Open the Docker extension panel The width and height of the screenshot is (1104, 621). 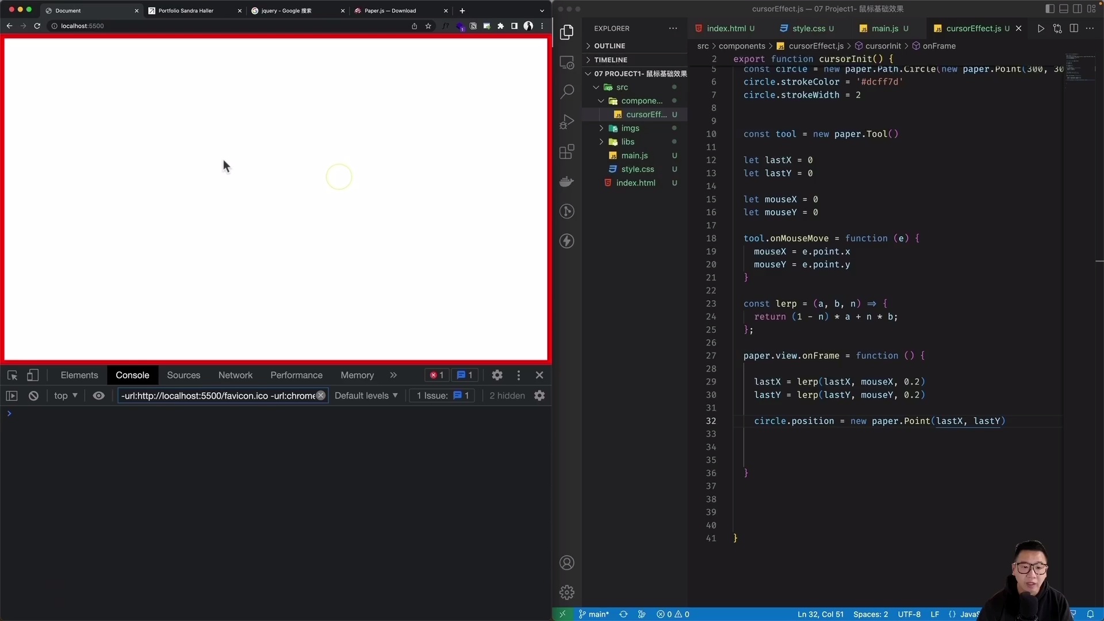(x=567, y=182)
